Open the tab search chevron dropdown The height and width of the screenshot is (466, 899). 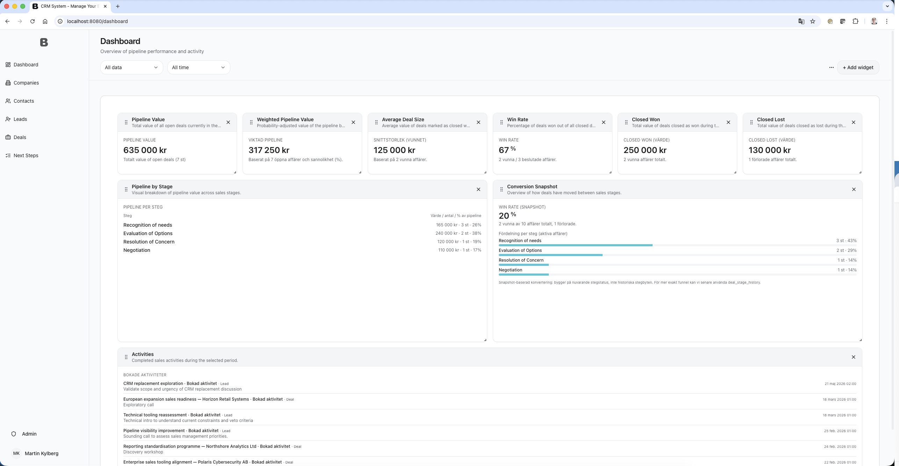pos(887,6)
